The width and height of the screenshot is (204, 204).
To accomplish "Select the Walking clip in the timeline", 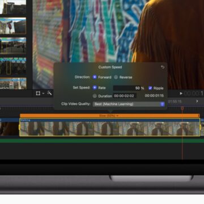I will point(109,127).
